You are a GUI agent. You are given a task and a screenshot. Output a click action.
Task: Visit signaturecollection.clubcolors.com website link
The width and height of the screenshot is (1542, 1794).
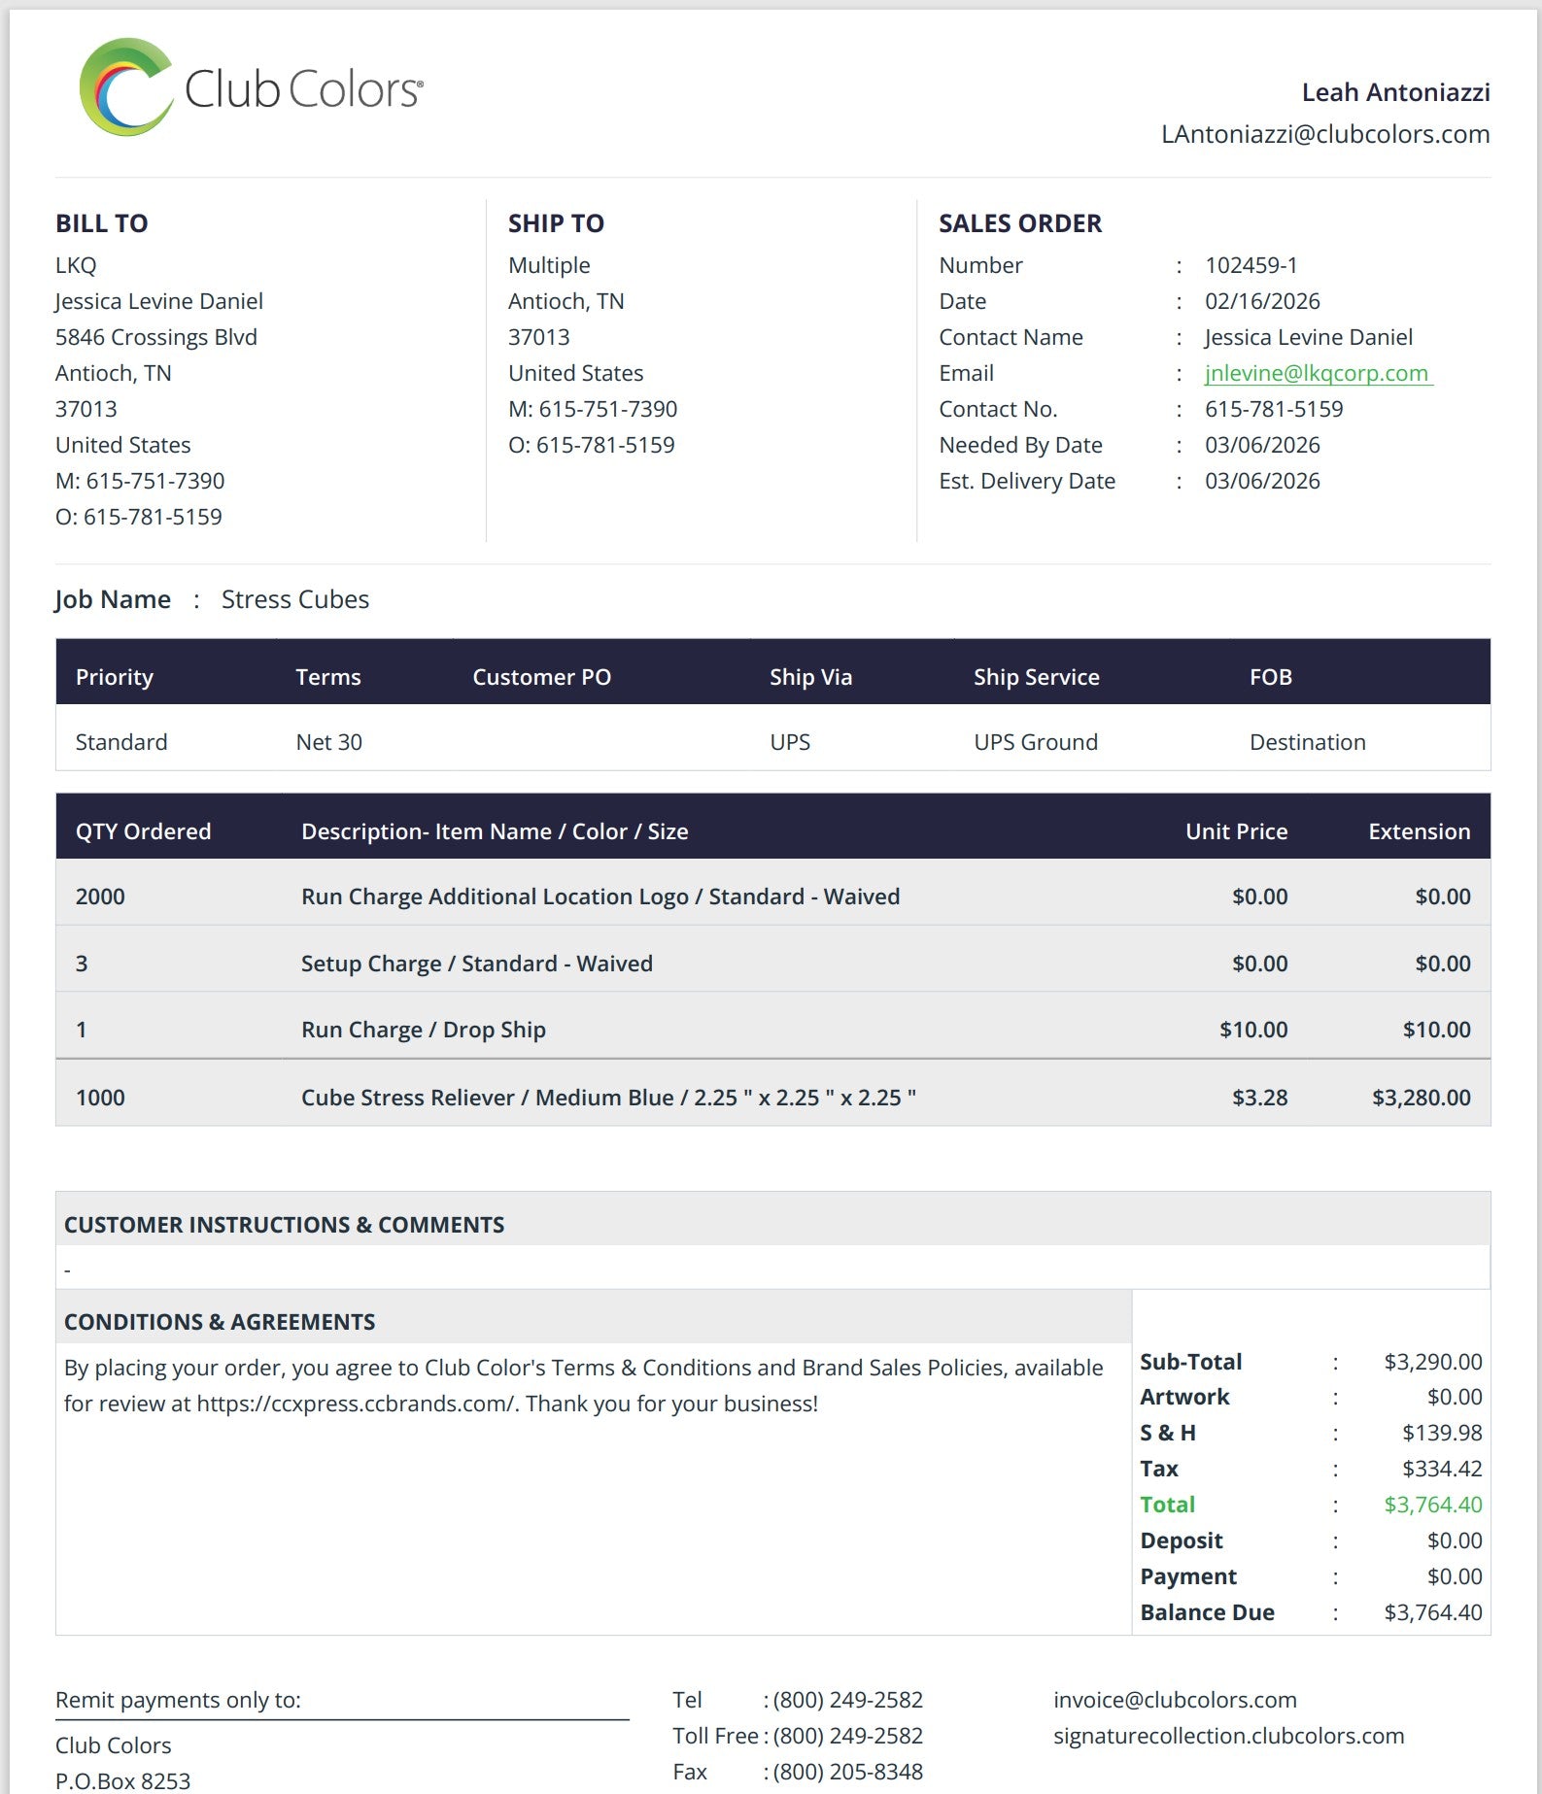point(1228,1736)
